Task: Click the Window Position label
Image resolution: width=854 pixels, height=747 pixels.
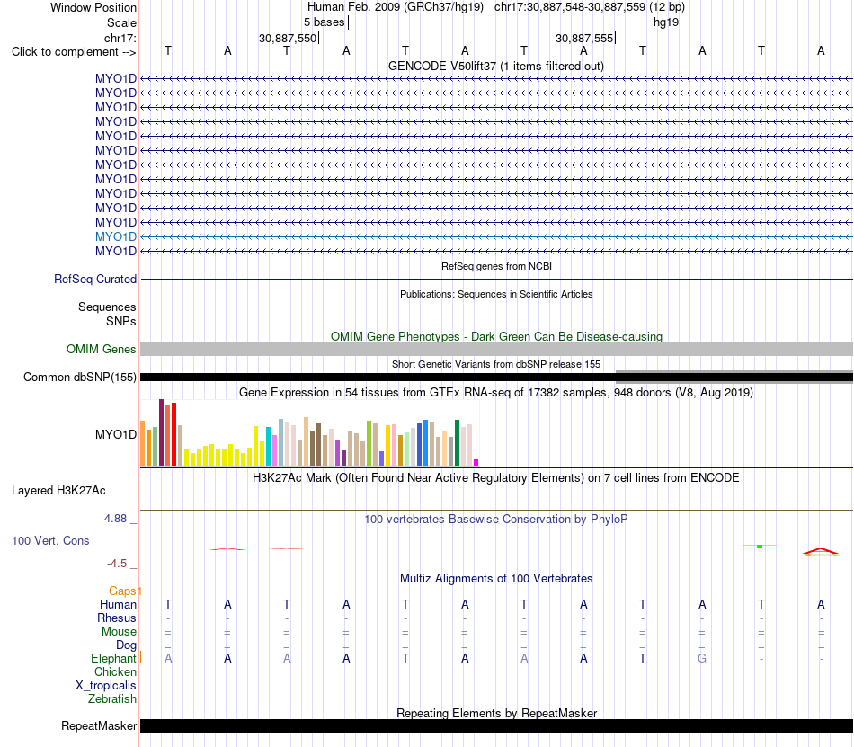Action: point(93,7)
